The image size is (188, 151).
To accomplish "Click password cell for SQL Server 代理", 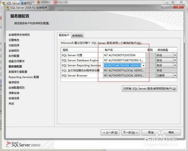I will 151,55.
